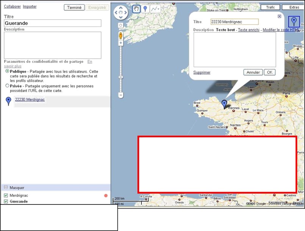Screen dimensions: 305x231
Task: Switch to Modifier le code HTML mode
Action: (281, 30)
